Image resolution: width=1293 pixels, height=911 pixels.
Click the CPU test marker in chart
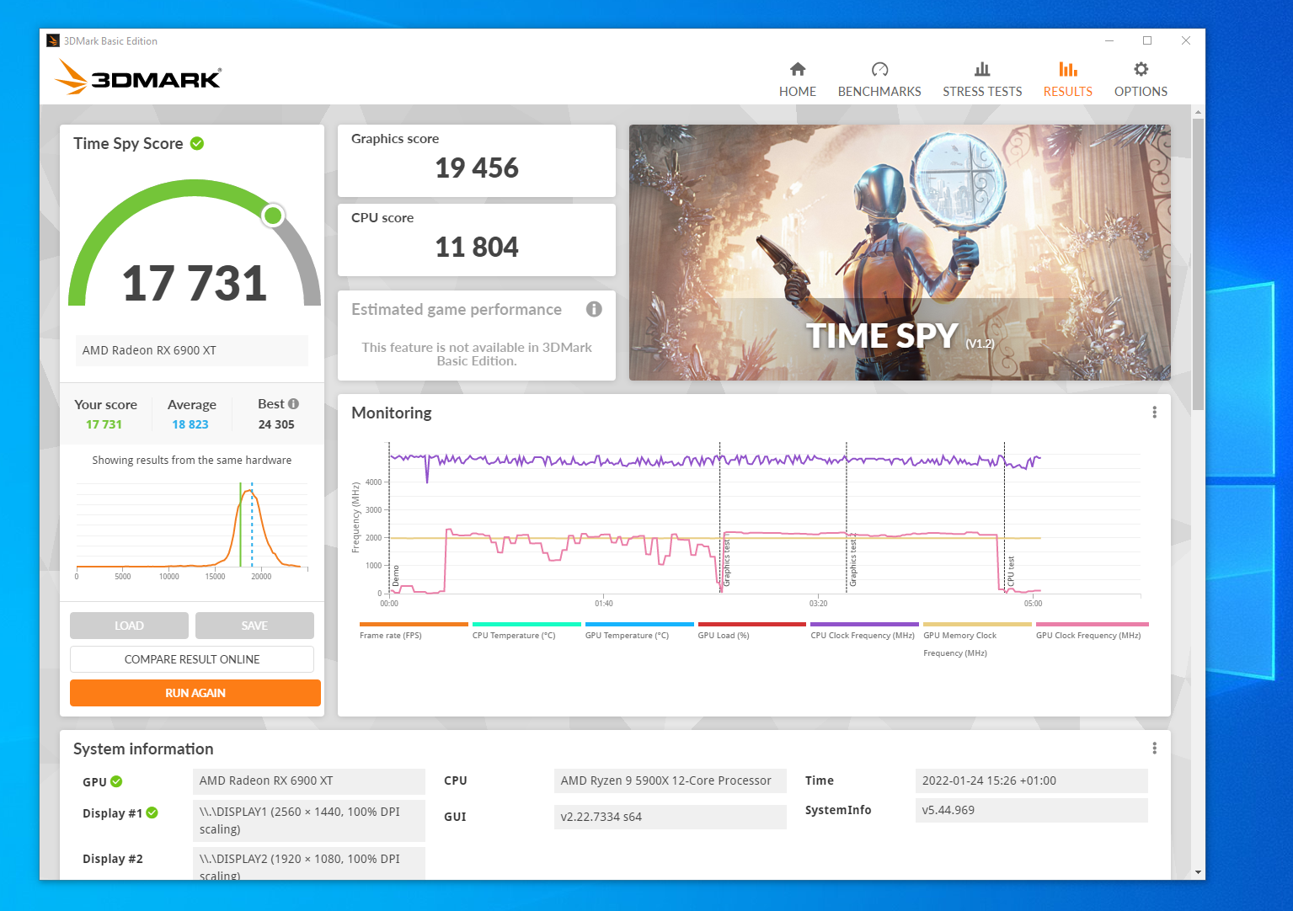click(x=1011, y=572)
